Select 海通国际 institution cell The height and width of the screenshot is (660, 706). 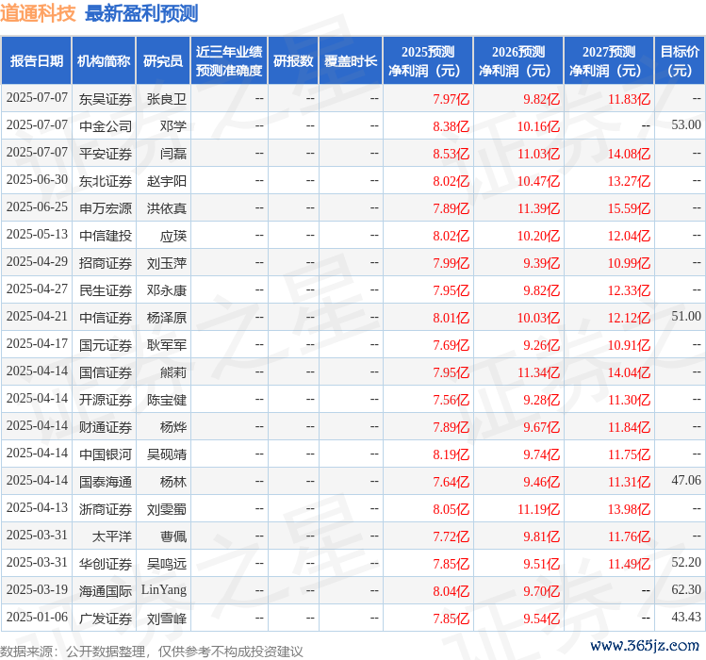(106, 591)
